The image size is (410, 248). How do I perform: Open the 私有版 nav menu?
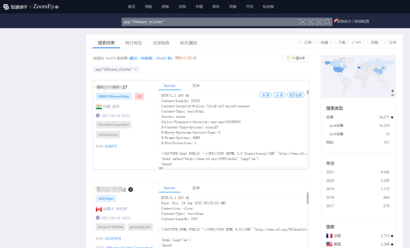coord(268,6)
